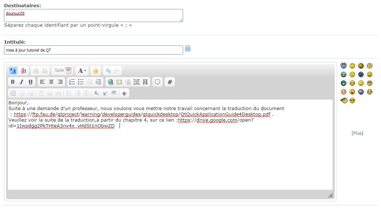
Task: Insert the dark yellow smiling smiley
Action: click(361, 66)
